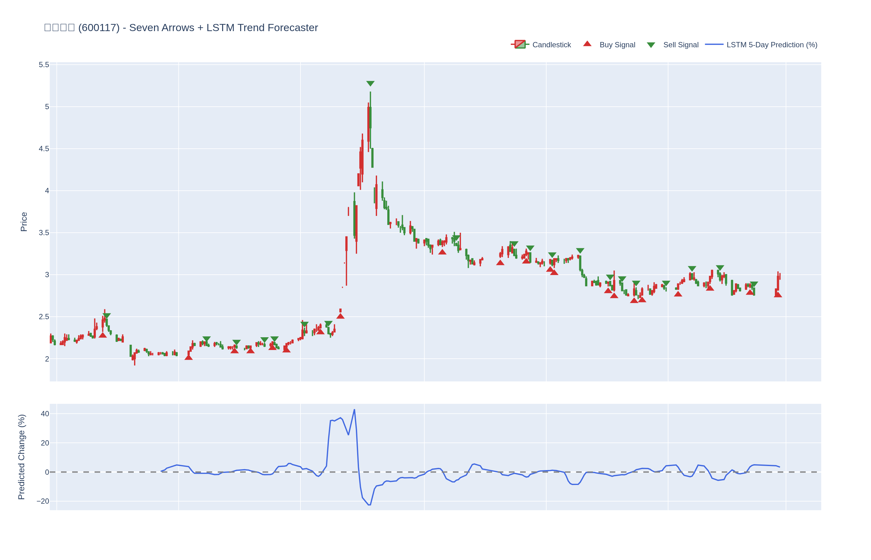Hide the Sell Signal trace via its legend label
The image size is (871, 560).
[681, 45]
